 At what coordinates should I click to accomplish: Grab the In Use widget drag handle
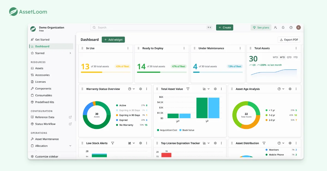pos(82,48)
